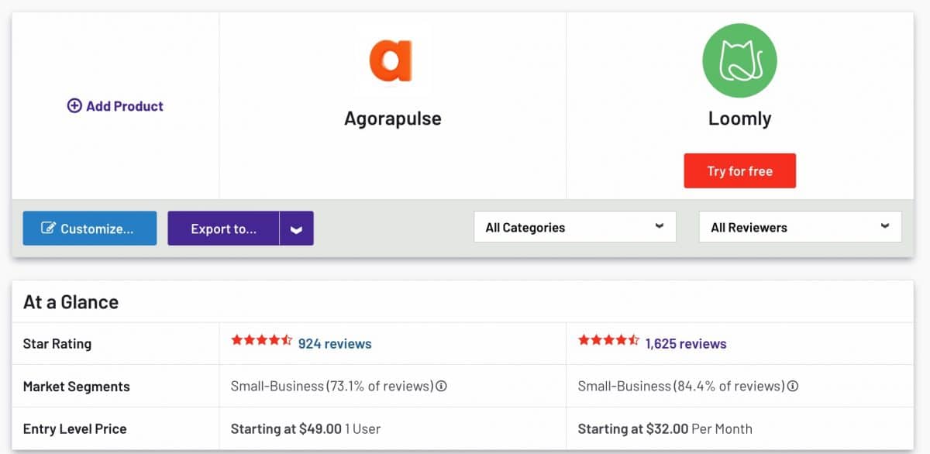Image resolution: width=930 pixels, height=454 pixels.
Task: Click the Loomly product name
Action: pyautogui.click(x=739, y=119)
